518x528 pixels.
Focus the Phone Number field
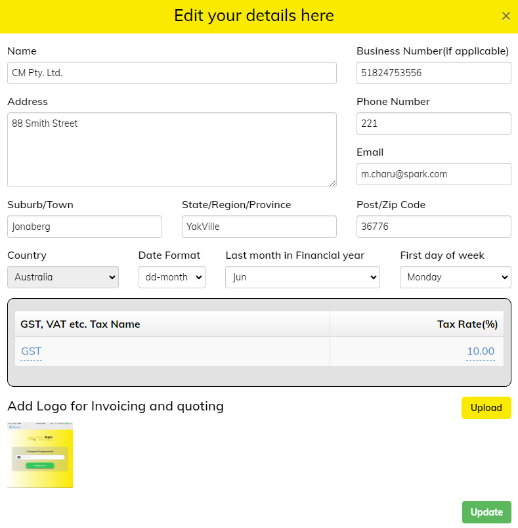(x=433, y=123)
